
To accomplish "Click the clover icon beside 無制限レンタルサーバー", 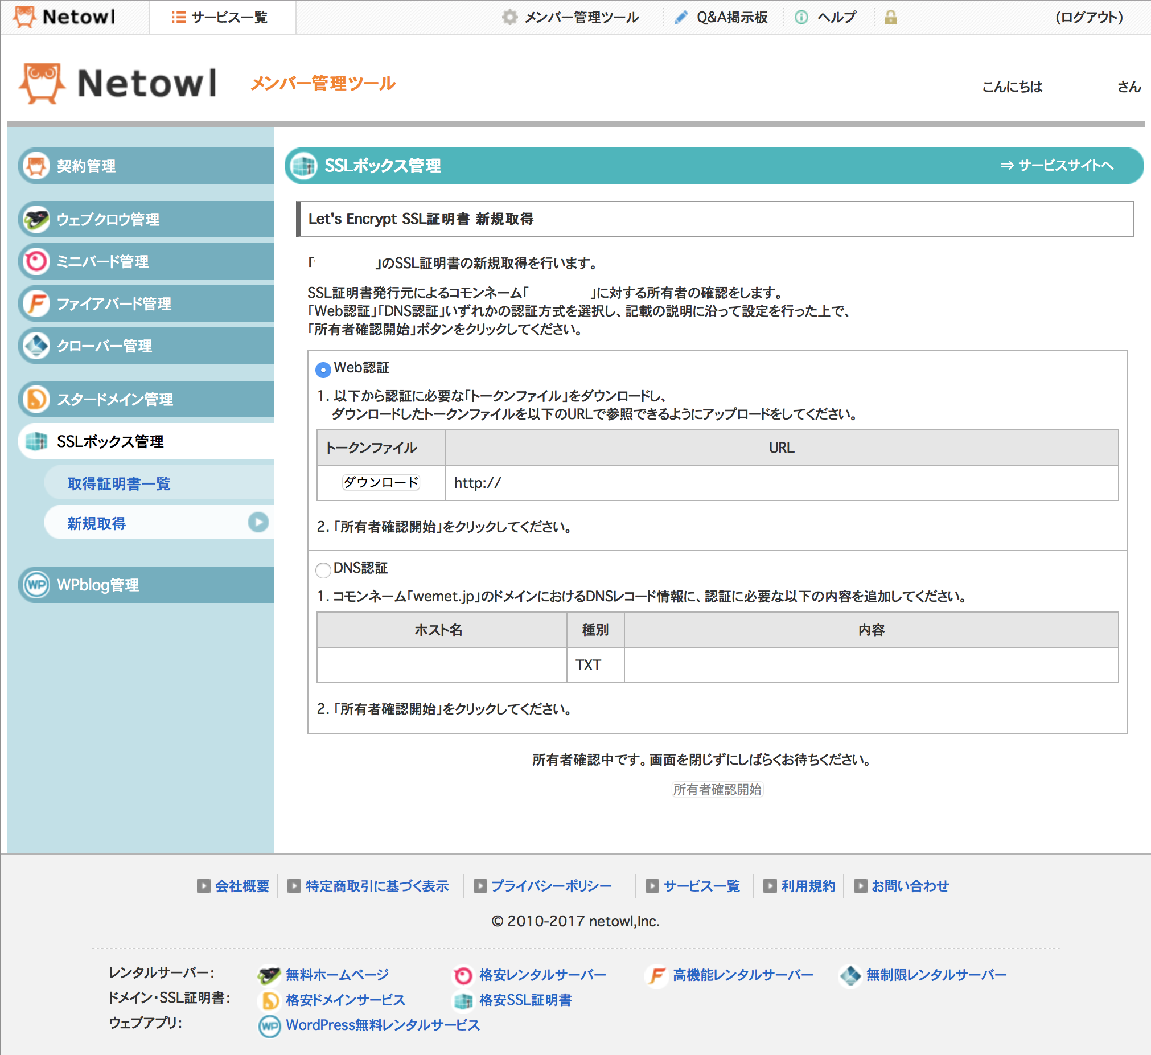I will 850,975.
